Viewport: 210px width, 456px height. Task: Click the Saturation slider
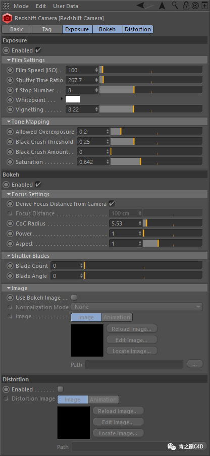(156, 162)
